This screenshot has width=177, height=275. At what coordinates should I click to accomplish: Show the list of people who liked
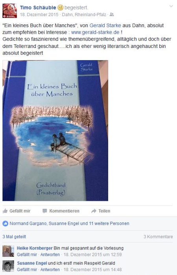(69, 224)
